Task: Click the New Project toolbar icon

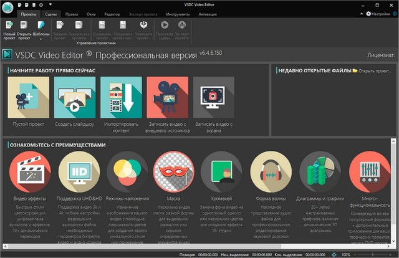Action: coord(11,29)
